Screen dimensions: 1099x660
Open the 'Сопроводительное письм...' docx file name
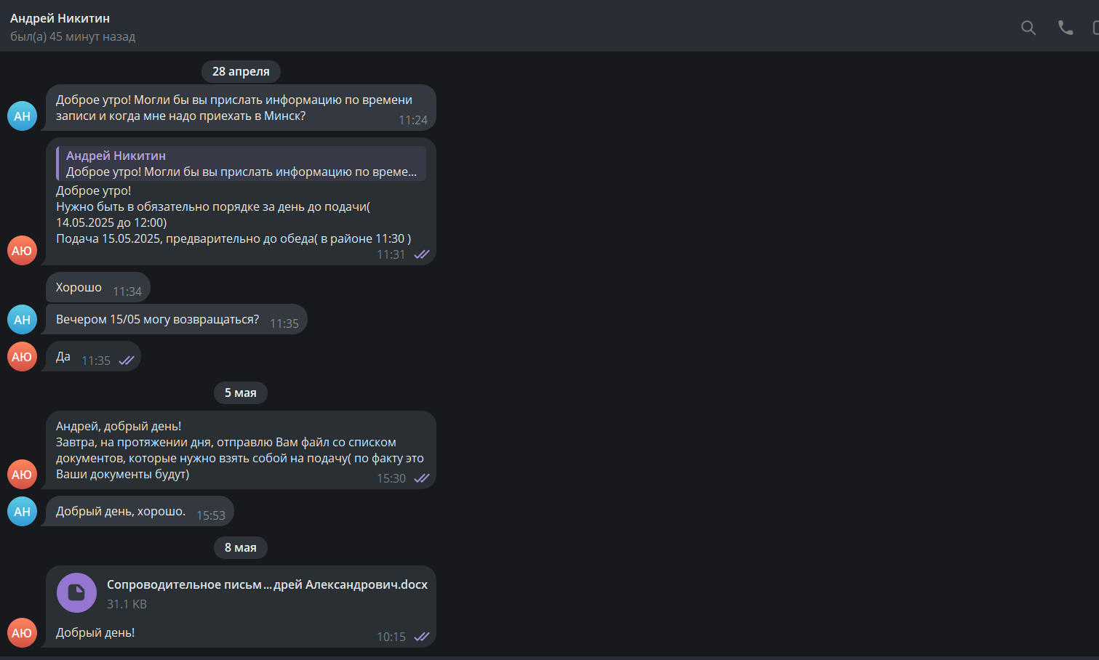tap(267, 584)
